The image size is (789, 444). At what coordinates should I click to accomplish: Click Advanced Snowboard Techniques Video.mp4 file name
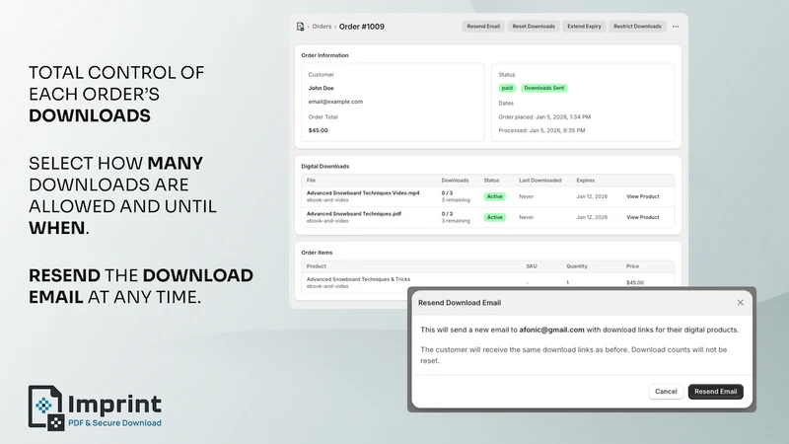(363, 192)
